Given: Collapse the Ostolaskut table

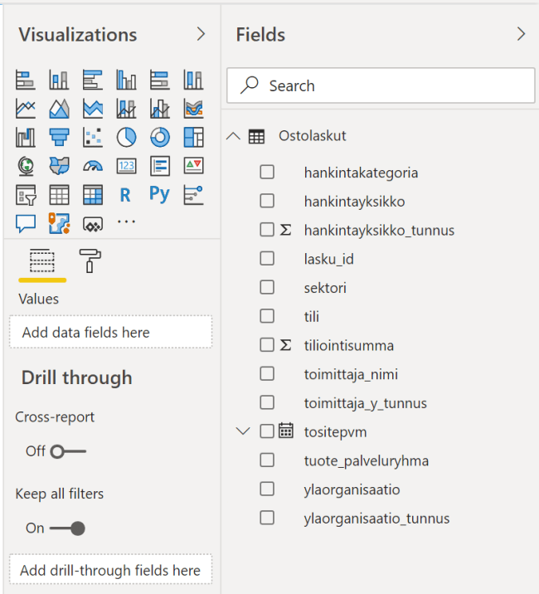Looking at the screenshot, I should pos(233,136).
